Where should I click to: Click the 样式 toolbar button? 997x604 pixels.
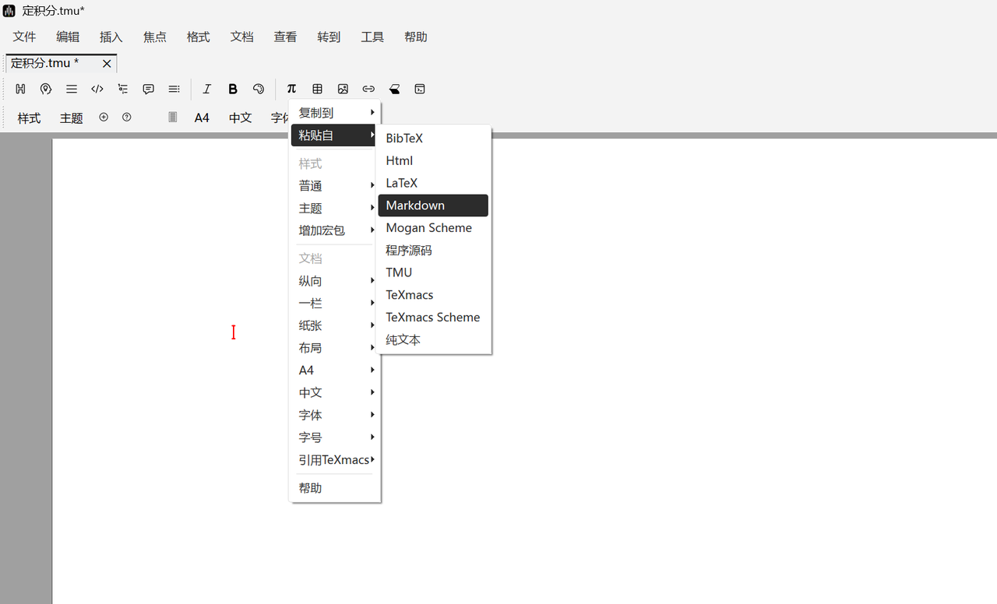(29, 118)
